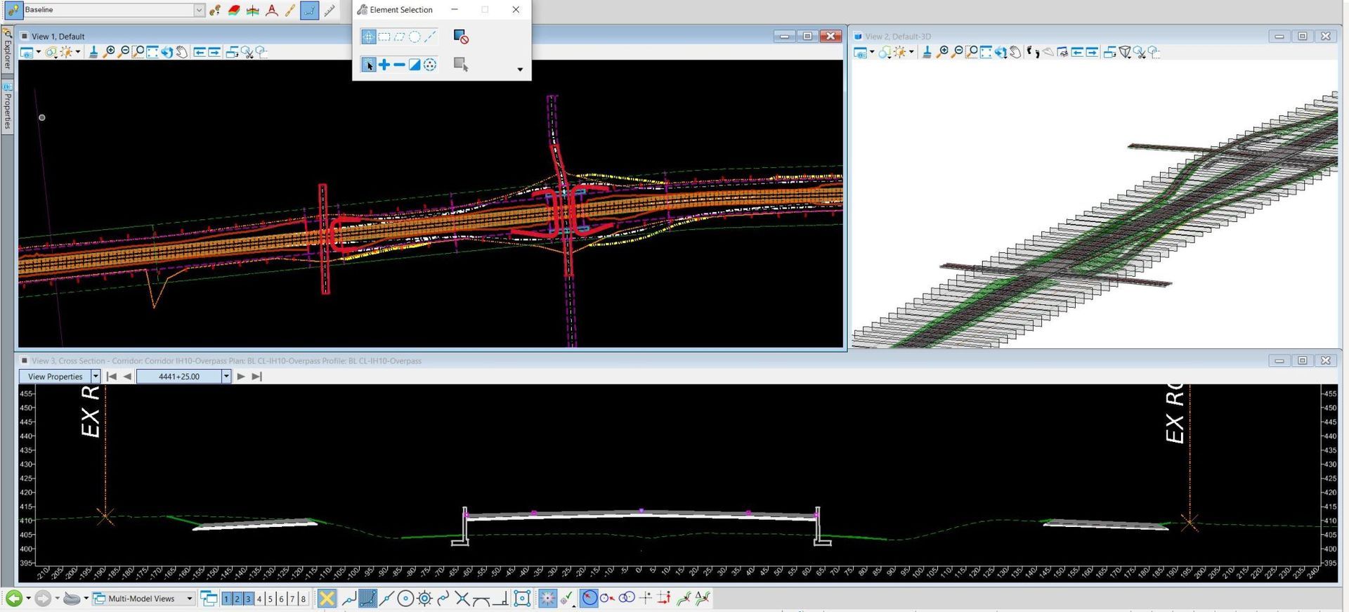Open the Multi-Model Views dropdown
The image size is (1349, 612).
click(189, 599)
